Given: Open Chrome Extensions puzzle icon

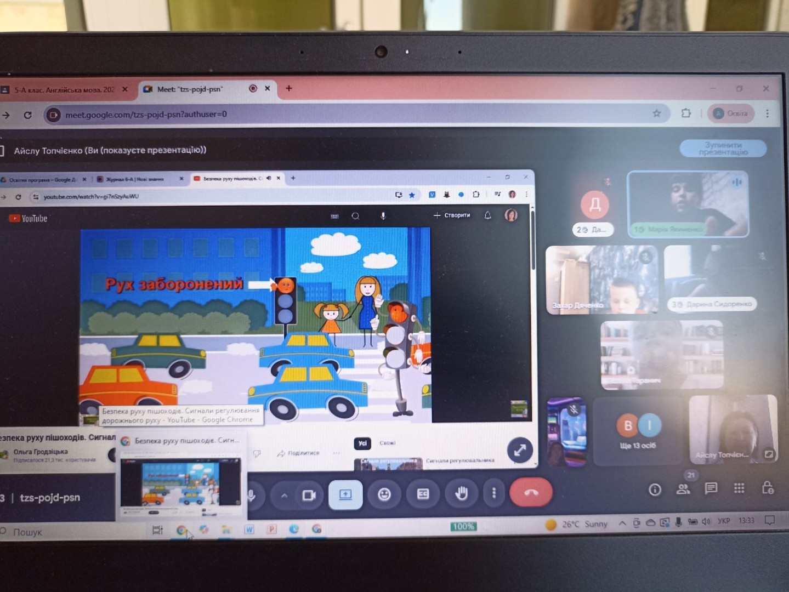Looking at the screenshot, I should 686,113.
